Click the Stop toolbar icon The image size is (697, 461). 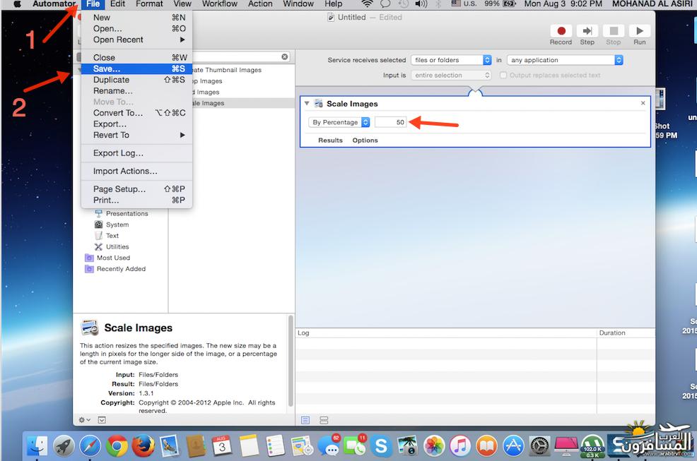pyautogui.click(x=613, y=31)
